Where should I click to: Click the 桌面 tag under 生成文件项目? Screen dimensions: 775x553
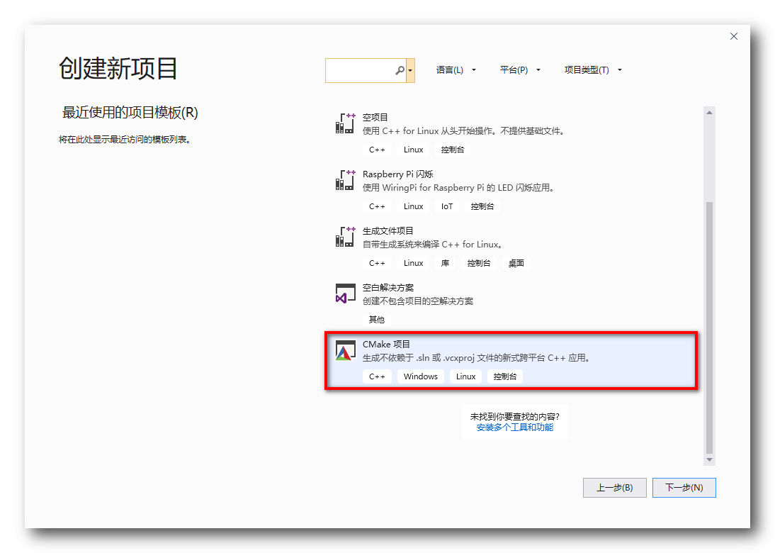(516, 263)
